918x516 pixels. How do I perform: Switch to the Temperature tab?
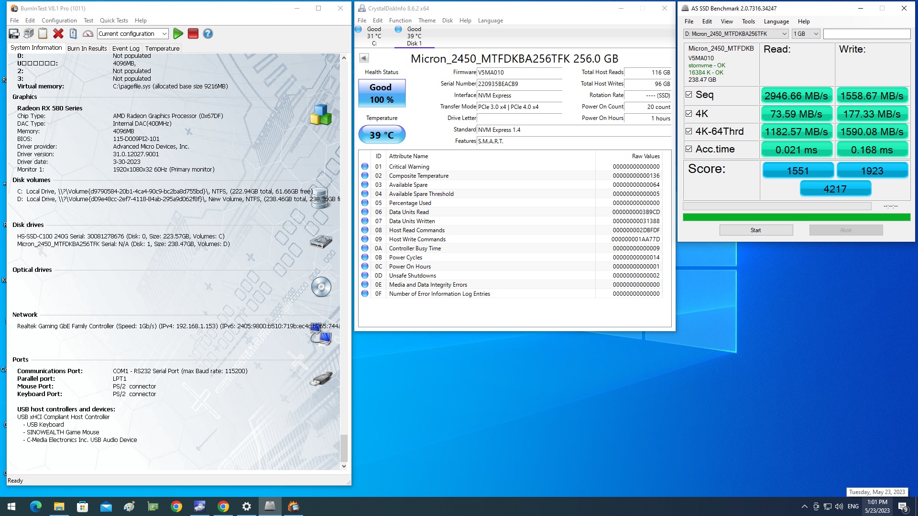162,48
